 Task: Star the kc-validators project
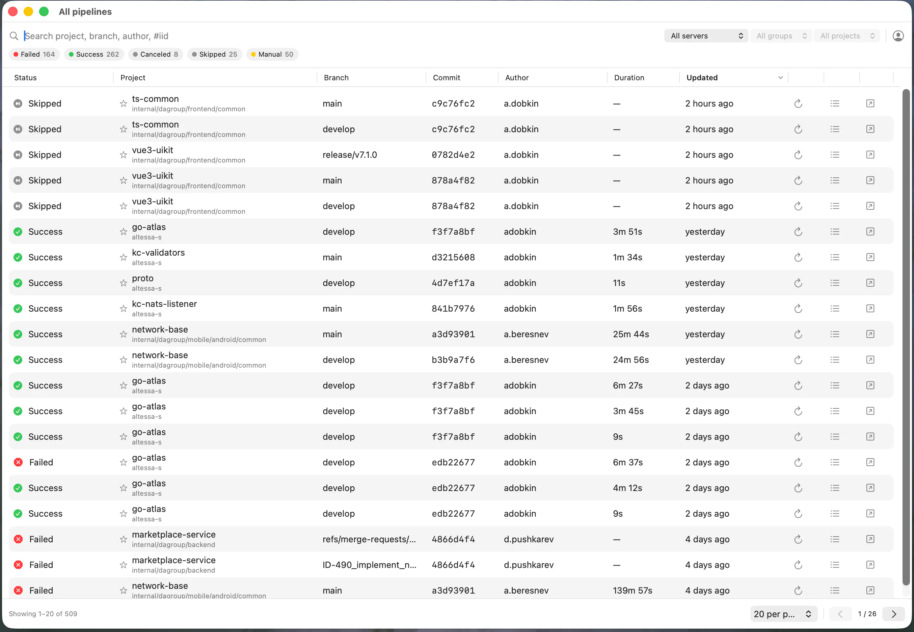123,257
